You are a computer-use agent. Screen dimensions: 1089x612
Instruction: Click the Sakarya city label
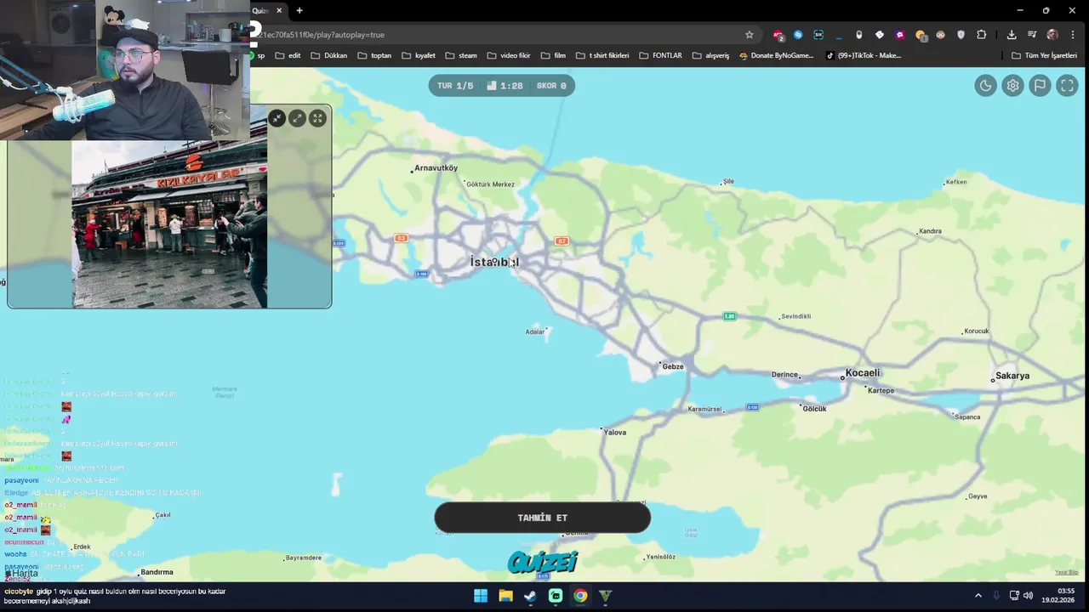[x=1012, y=376]
